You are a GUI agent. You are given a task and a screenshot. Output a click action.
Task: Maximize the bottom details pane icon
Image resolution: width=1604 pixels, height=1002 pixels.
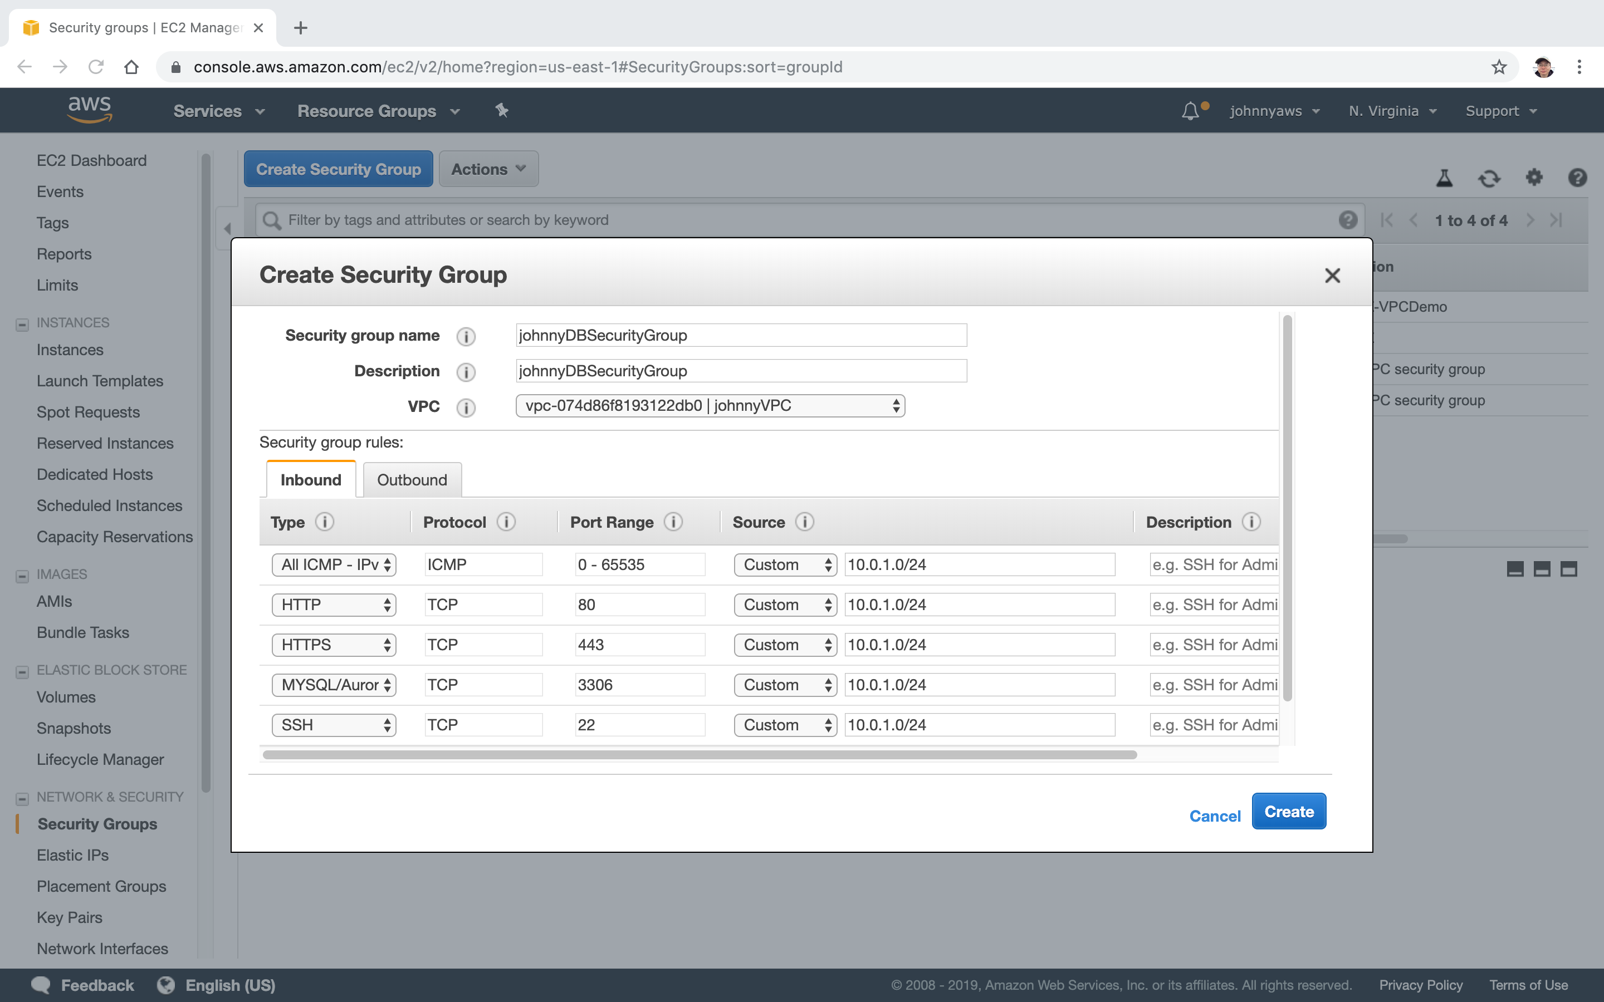pos(1569,568)
